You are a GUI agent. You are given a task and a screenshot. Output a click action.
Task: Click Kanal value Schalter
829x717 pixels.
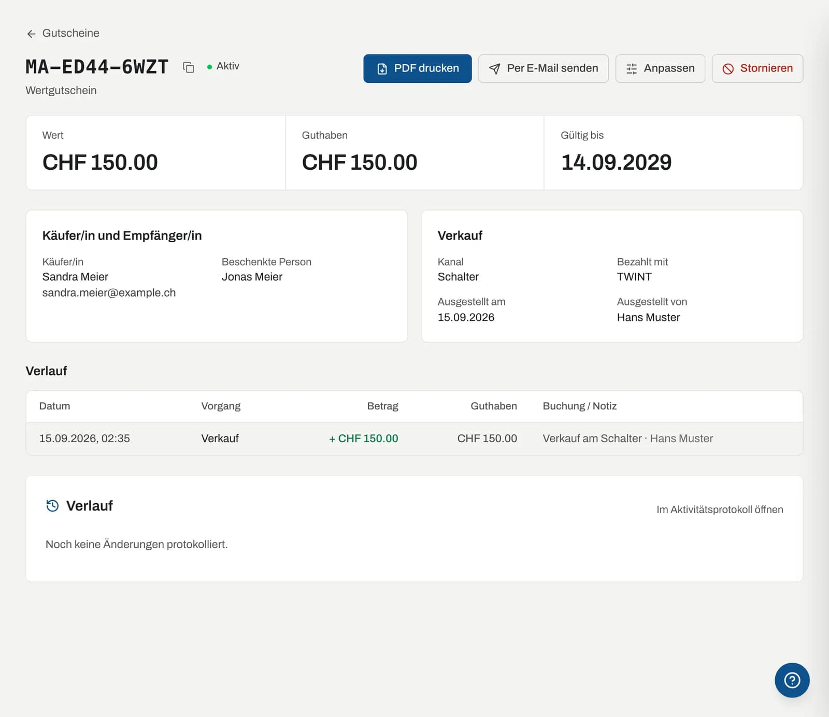(458, 276)
